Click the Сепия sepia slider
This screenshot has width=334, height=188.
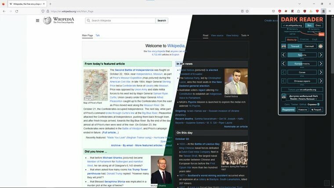coord(302,72)
